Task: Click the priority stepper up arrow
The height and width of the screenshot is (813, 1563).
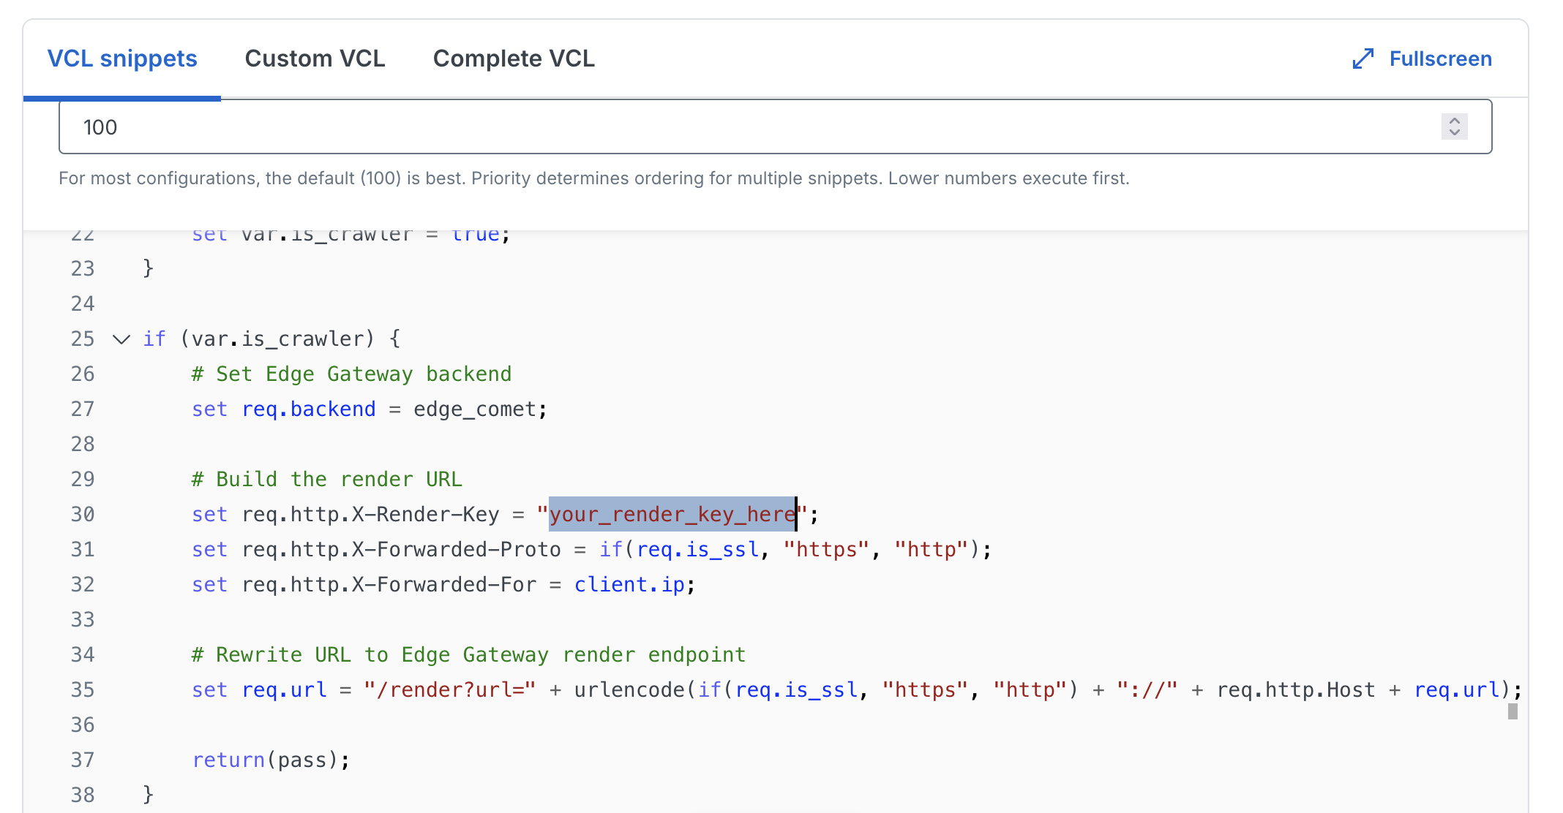Action: [1455, 121]
